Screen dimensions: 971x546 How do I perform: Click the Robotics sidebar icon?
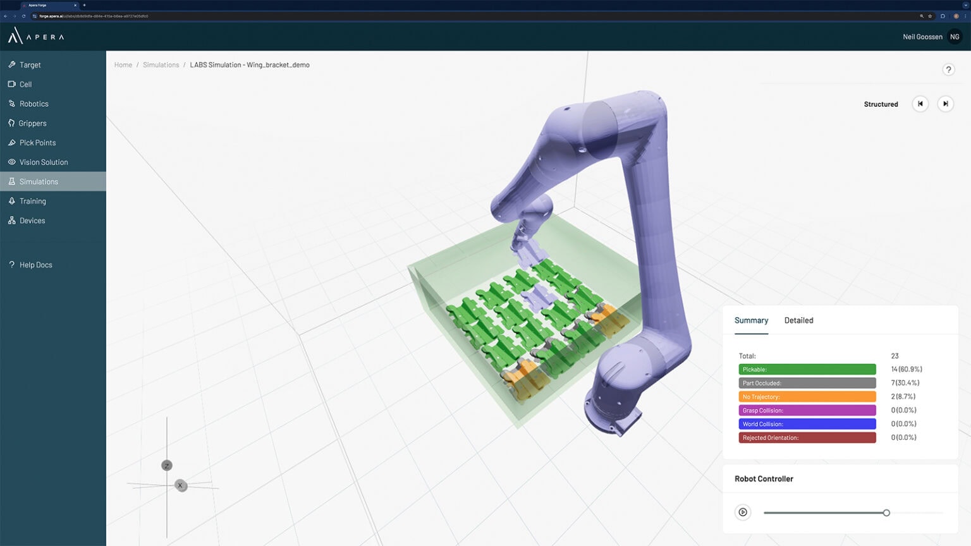click(x=11, y=104)
